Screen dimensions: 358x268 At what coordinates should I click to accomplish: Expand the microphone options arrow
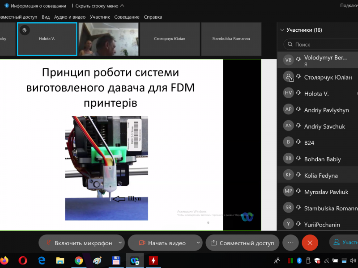coord(120,243)
